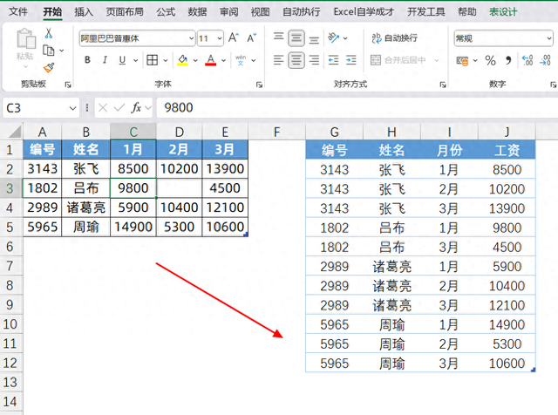Expand merge and center dropdown arrow
The width and height of the screenshot is (558, 415).
point(436,60)
